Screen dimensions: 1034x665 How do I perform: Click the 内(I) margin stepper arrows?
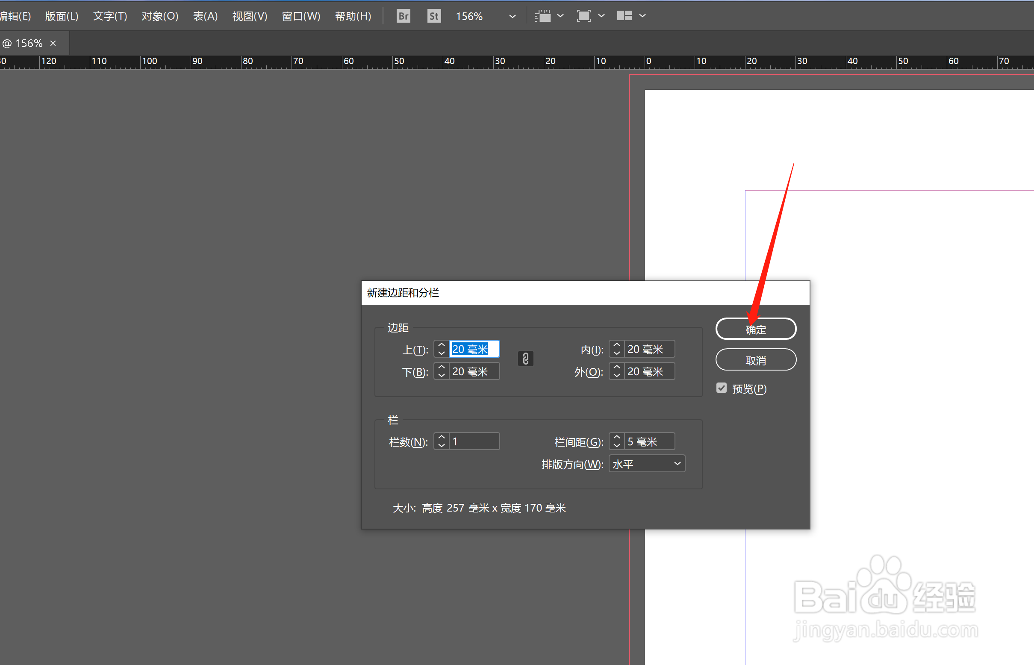(617, 349)
